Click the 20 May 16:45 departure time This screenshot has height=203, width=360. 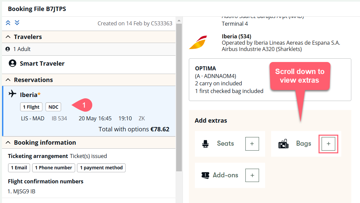click(95, 118)
